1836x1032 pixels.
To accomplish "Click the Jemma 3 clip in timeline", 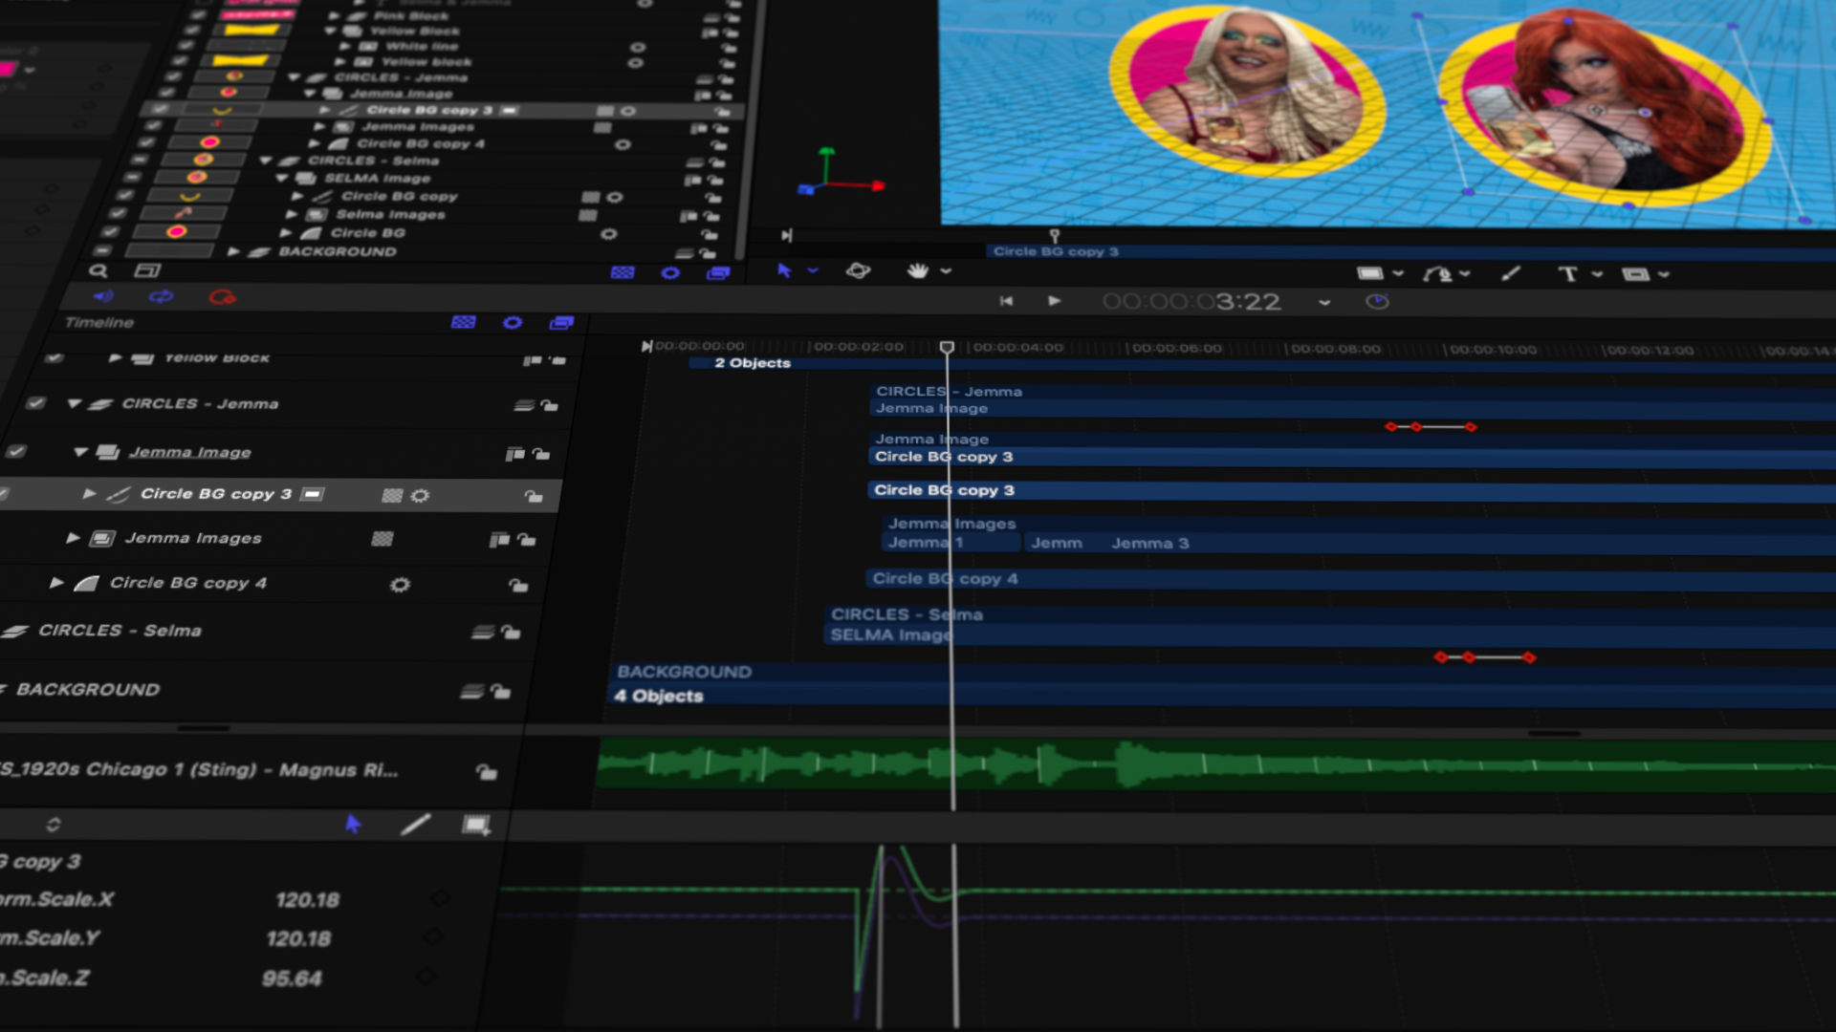I will click(x=1149, y=543).
